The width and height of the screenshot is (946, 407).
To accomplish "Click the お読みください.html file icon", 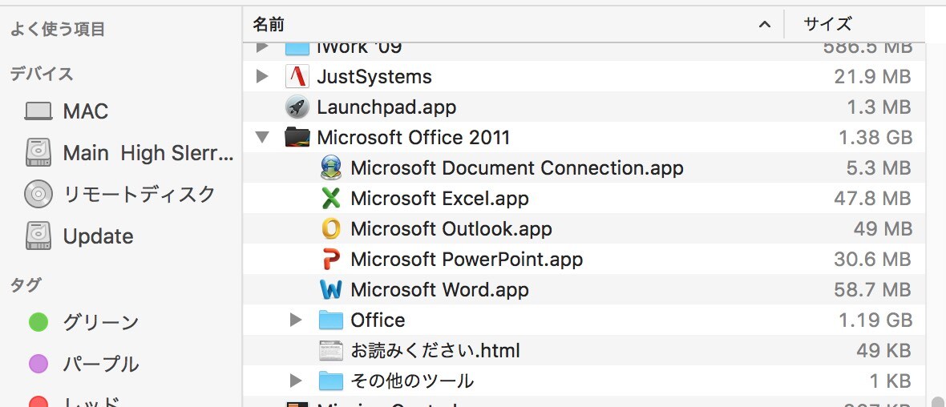I will click(330, 350).
